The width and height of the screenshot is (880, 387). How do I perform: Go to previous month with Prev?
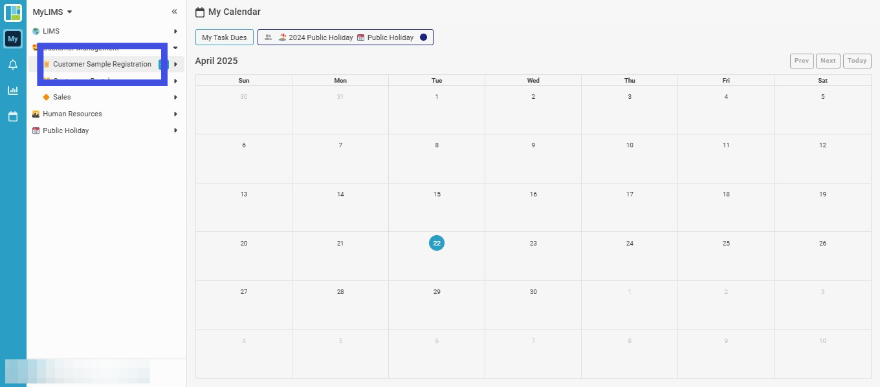802,61
